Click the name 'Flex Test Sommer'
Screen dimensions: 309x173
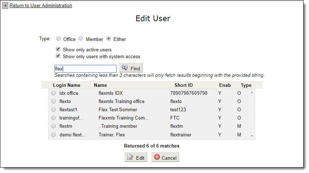pyautogui.click(x=118, y=110)
